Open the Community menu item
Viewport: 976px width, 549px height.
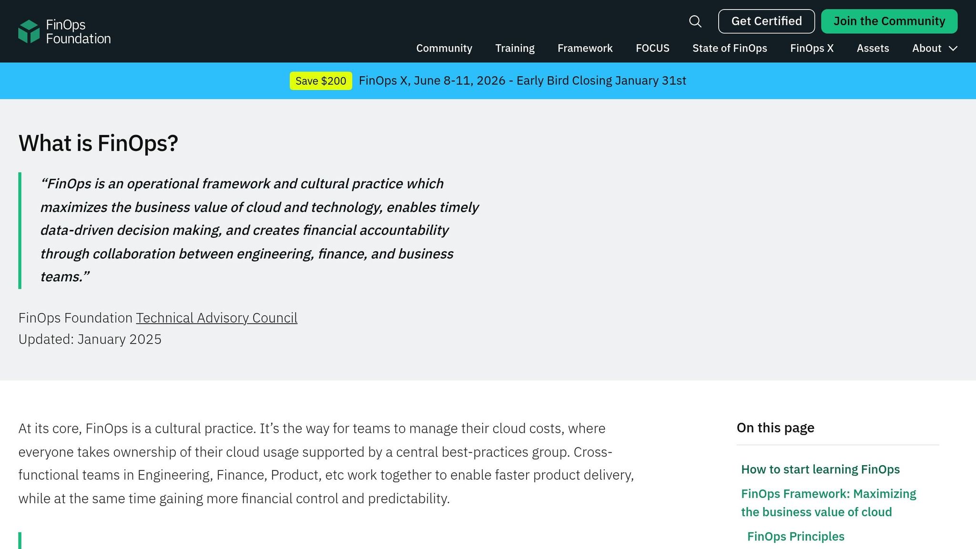click(444, 49)
